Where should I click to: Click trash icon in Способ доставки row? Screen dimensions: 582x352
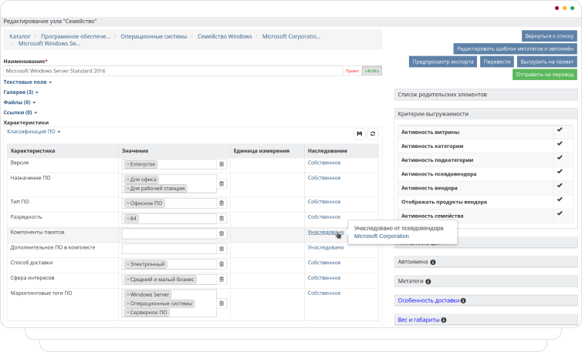(x=222, y=264)
